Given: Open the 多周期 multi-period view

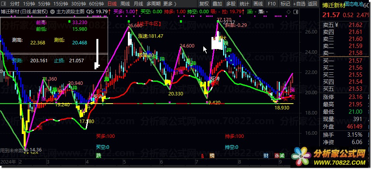Looking at the screenshot, I should coord(154,4).
